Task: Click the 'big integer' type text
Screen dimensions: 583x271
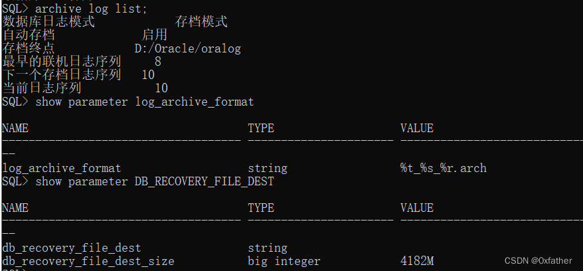Action: point(284,261)
